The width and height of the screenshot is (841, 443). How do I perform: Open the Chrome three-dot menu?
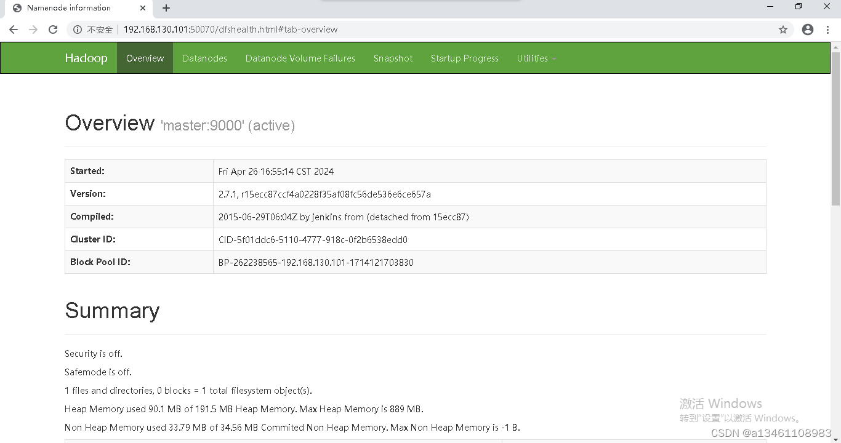coord(829,30)
